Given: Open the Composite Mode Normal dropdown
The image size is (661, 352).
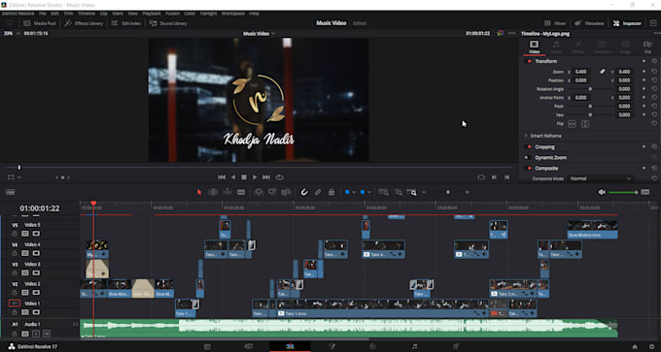Looking at the screenshot, I should [601, 178].
